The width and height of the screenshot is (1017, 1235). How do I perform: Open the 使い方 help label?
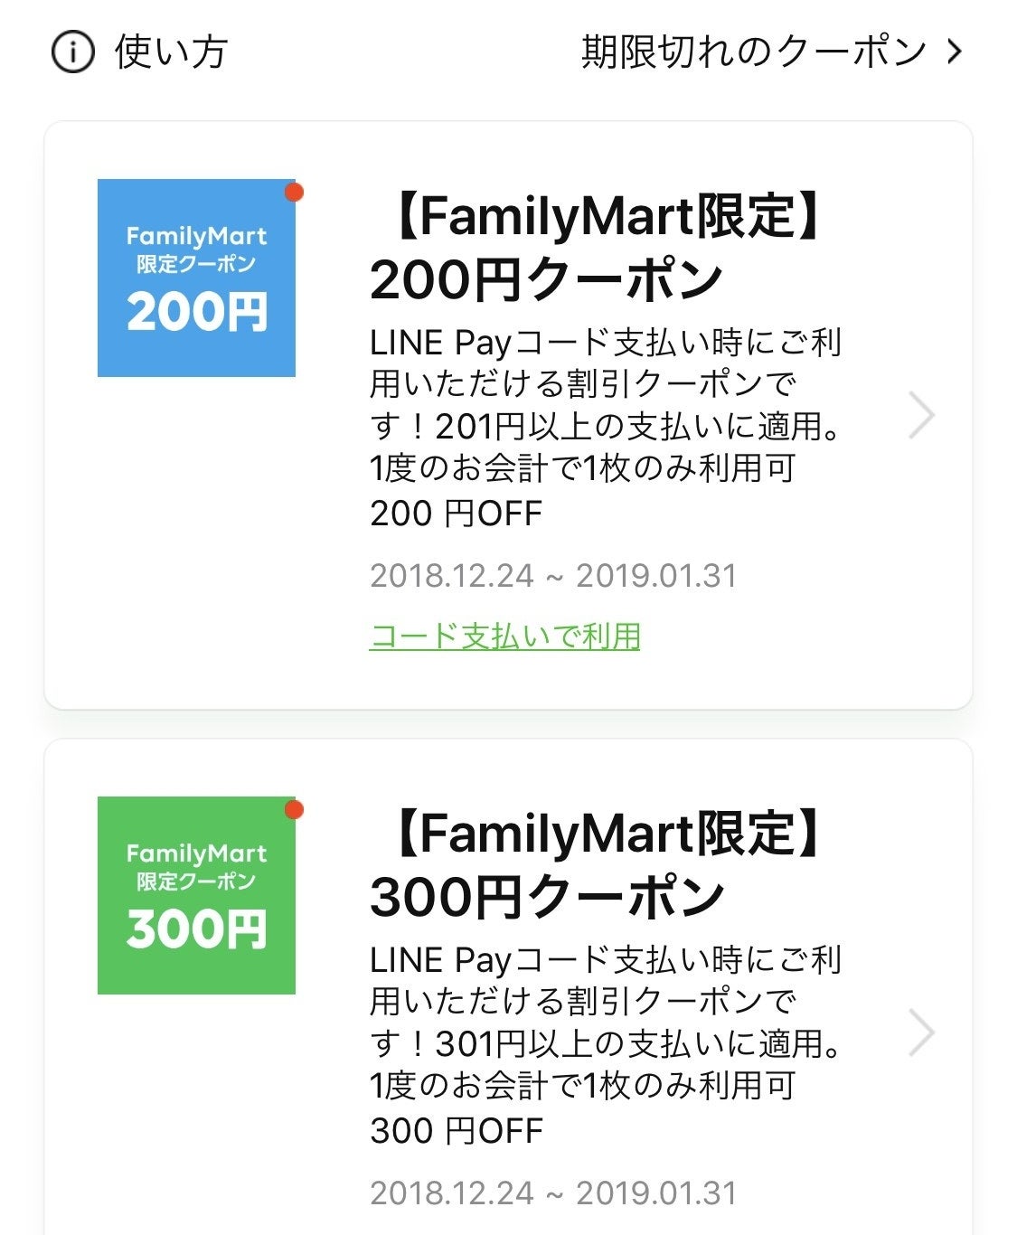tap(170, 52)
